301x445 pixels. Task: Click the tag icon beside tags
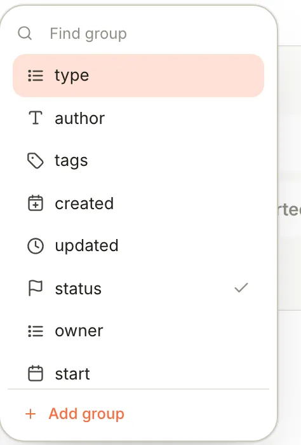point(36,161)
